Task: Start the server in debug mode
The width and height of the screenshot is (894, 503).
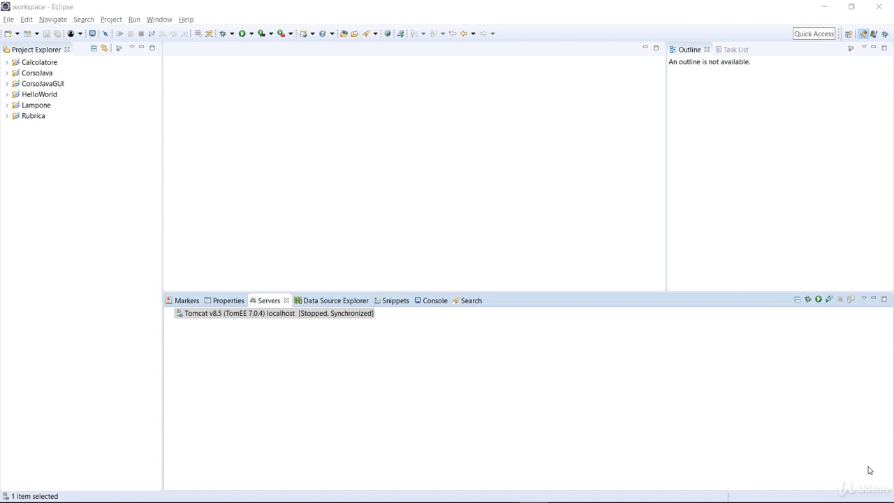Action: (x=808, y=300)
